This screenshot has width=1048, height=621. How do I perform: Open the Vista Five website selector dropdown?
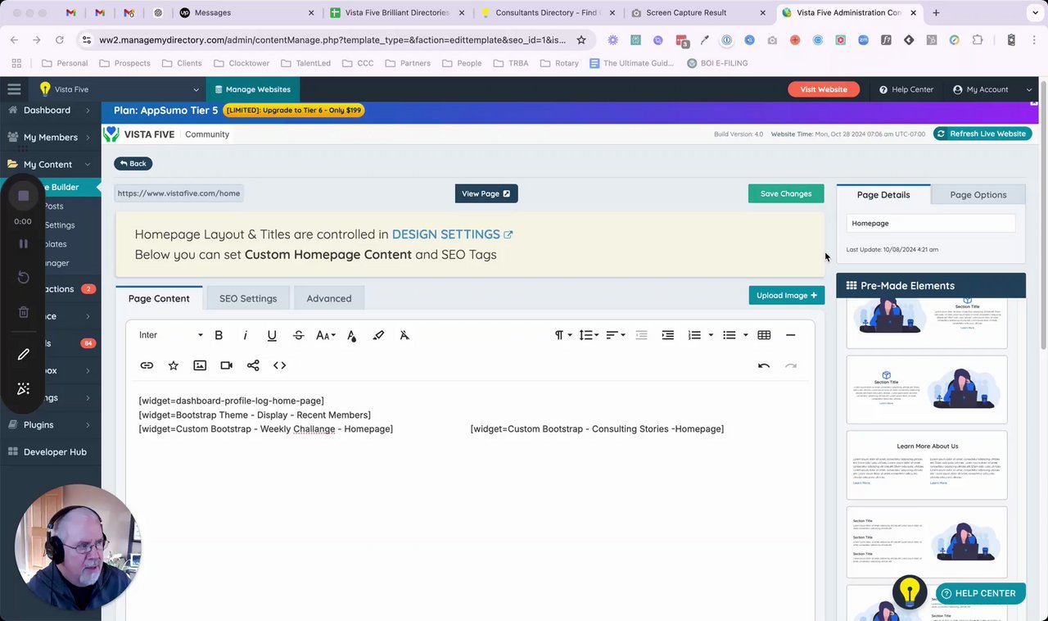[117, 89]
